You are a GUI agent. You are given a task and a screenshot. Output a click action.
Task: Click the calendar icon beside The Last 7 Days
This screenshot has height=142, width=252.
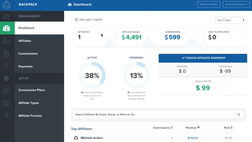tap(76, 20)
